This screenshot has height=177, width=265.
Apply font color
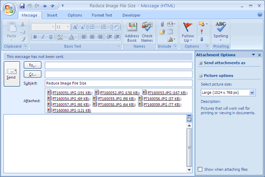pos(72,37)
